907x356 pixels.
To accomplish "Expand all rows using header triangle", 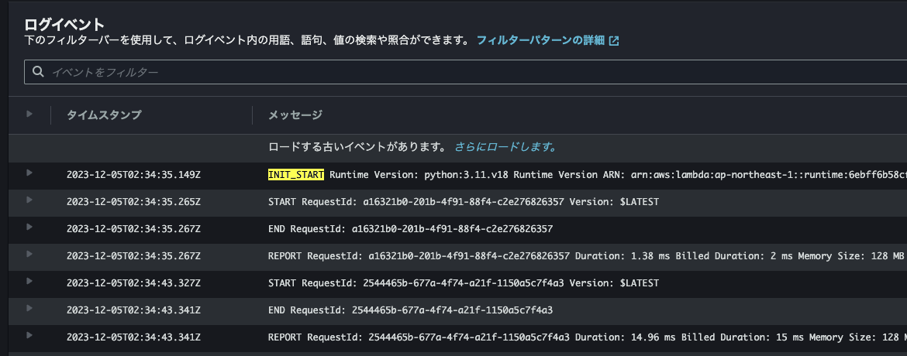I will pos(29,114).
